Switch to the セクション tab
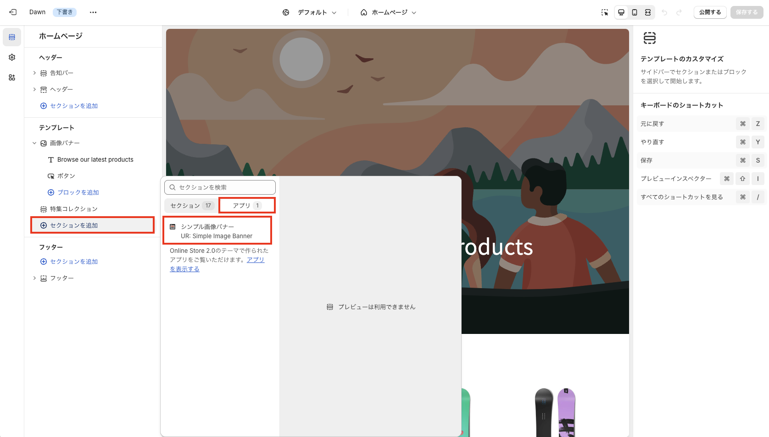The image size is (769, 437). (x=190, y=205)
